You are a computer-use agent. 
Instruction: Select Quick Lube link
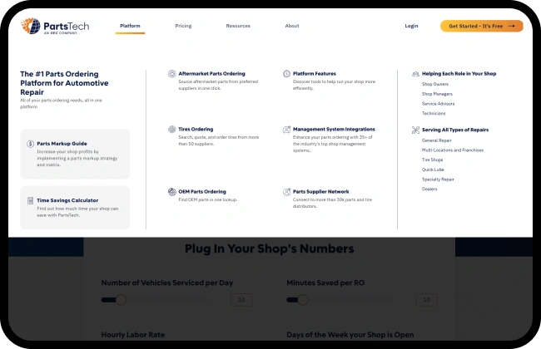click(x=433, y=170)
